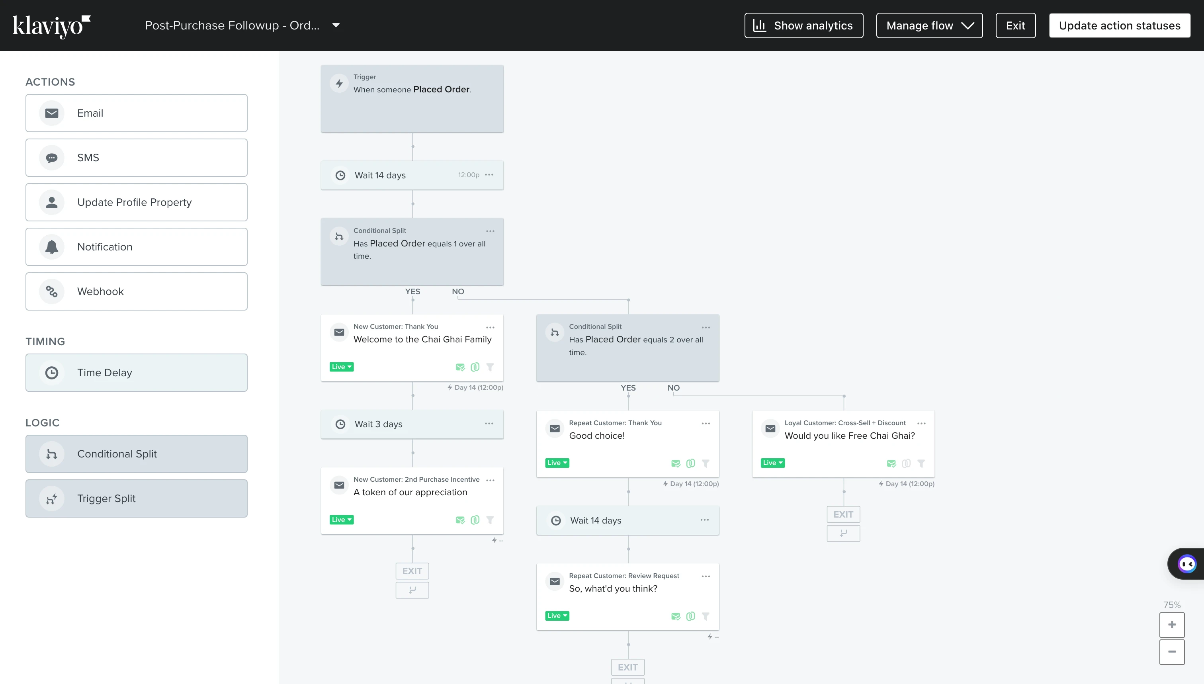Open options for Loyal Customer Cross-Sell email

921,423
